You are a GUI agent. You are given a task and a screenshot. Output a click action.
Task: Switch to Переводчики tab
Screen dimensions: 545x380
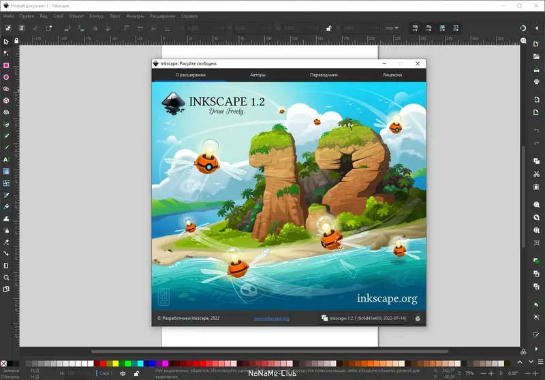tap(324, 75)
